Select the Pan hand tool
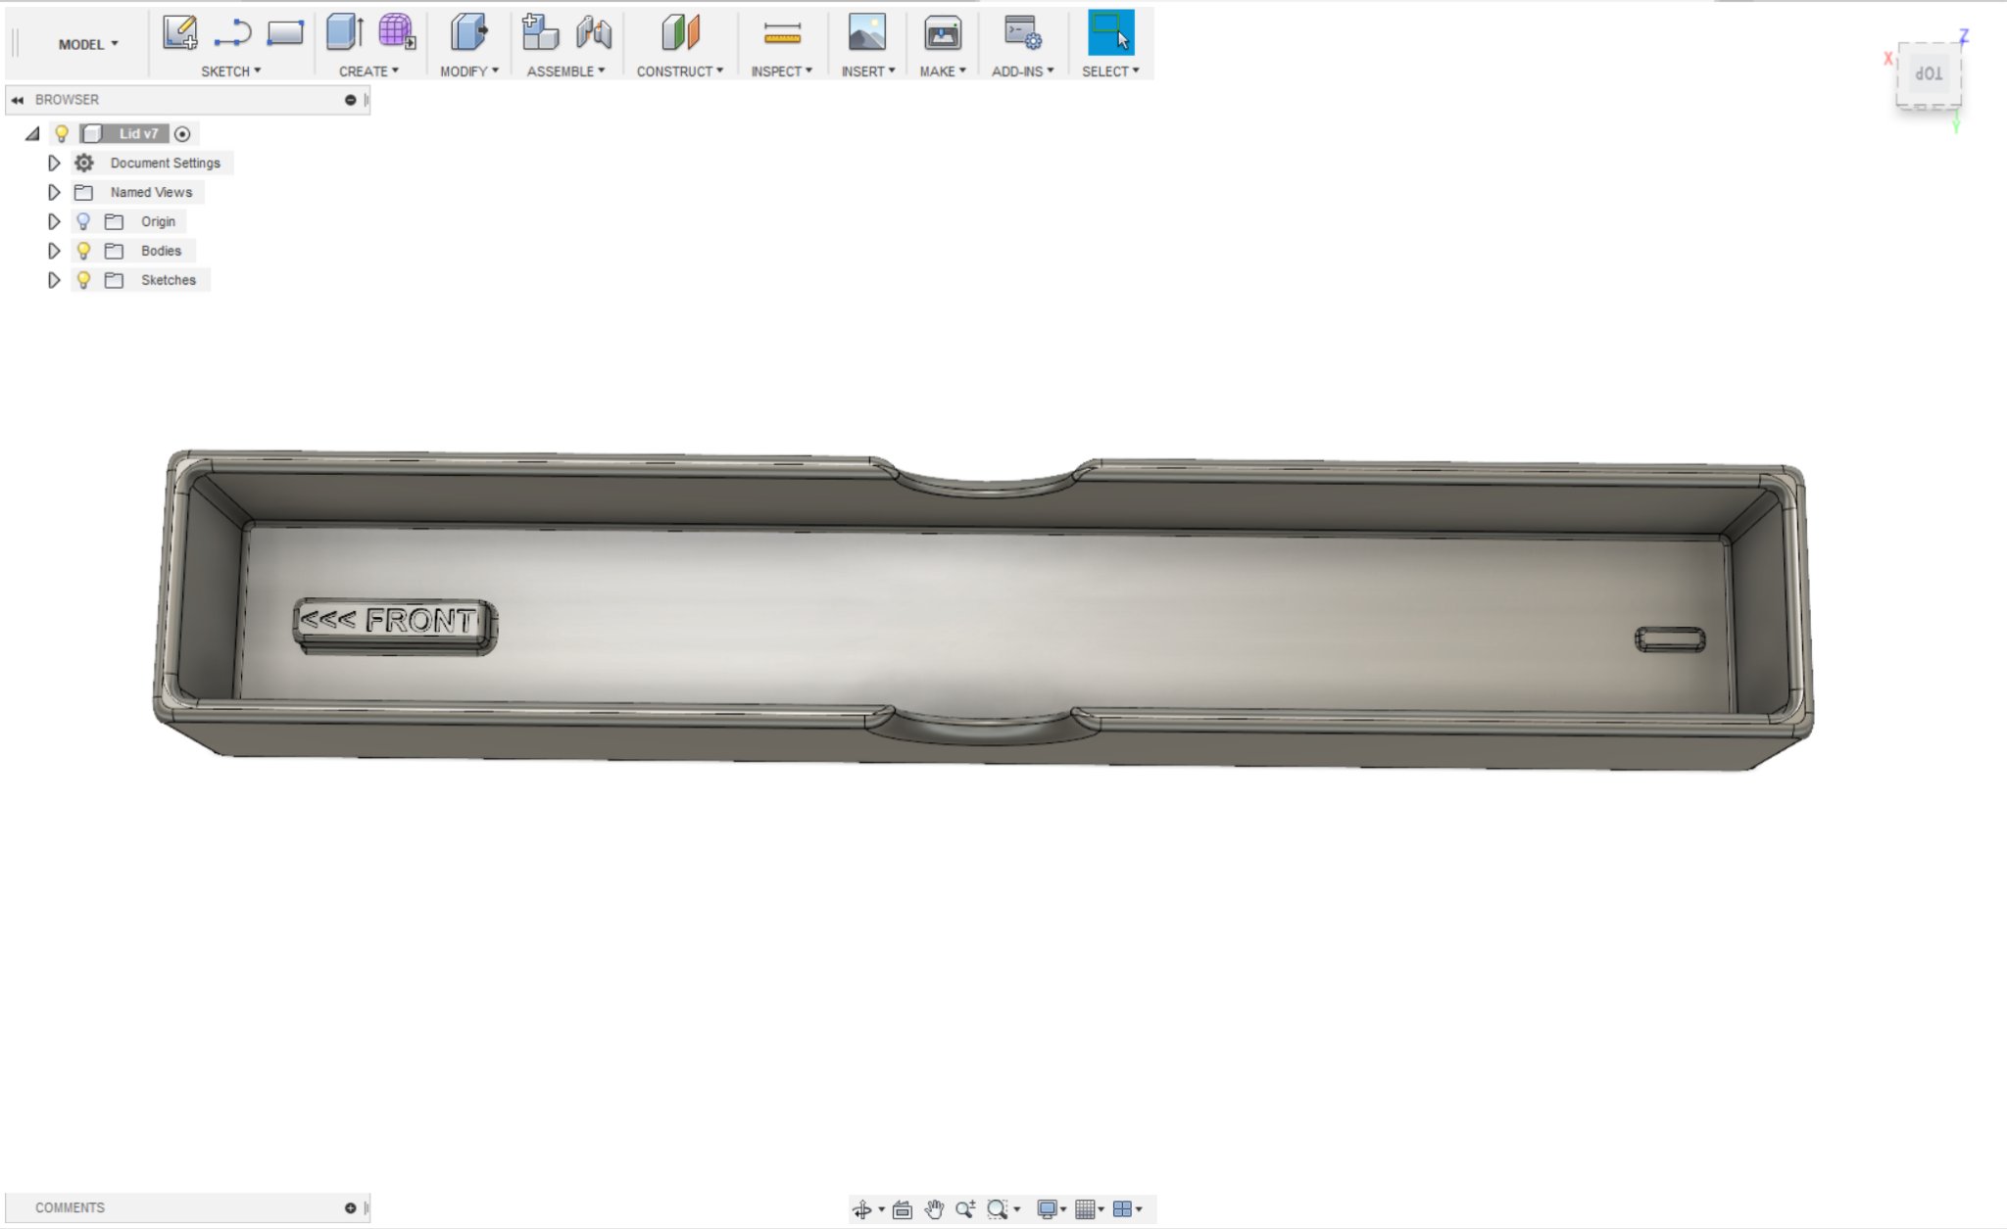2007x1229 pixels. tap(933, 1209)
